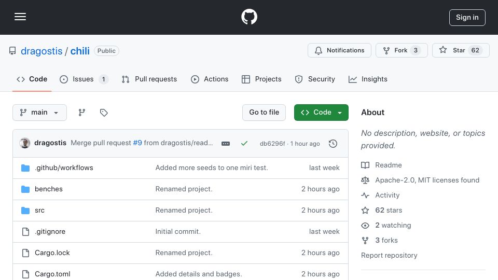498x280 pixels.
Task: Open the dragostis user profile link
Action: (41, 51)
